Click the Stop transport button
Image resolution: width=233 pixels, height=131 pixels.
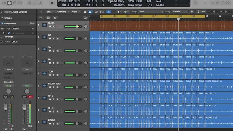[52, 3]
